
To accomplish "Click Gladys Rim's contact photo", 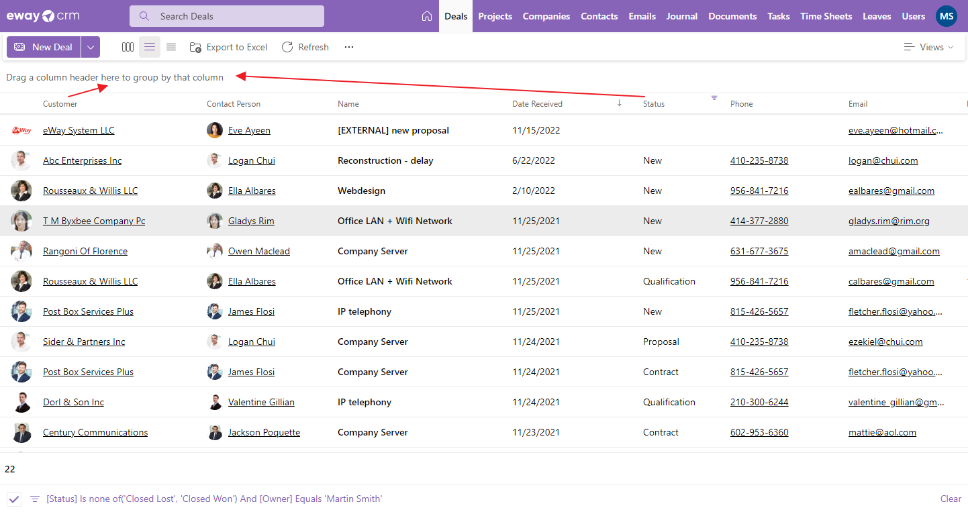I will point(215,221).
